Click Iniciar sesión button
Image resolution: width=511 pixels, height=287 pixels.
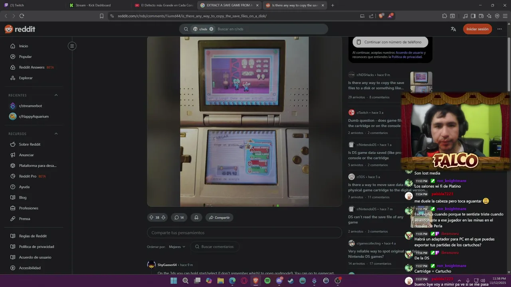(x=477, y=29)
